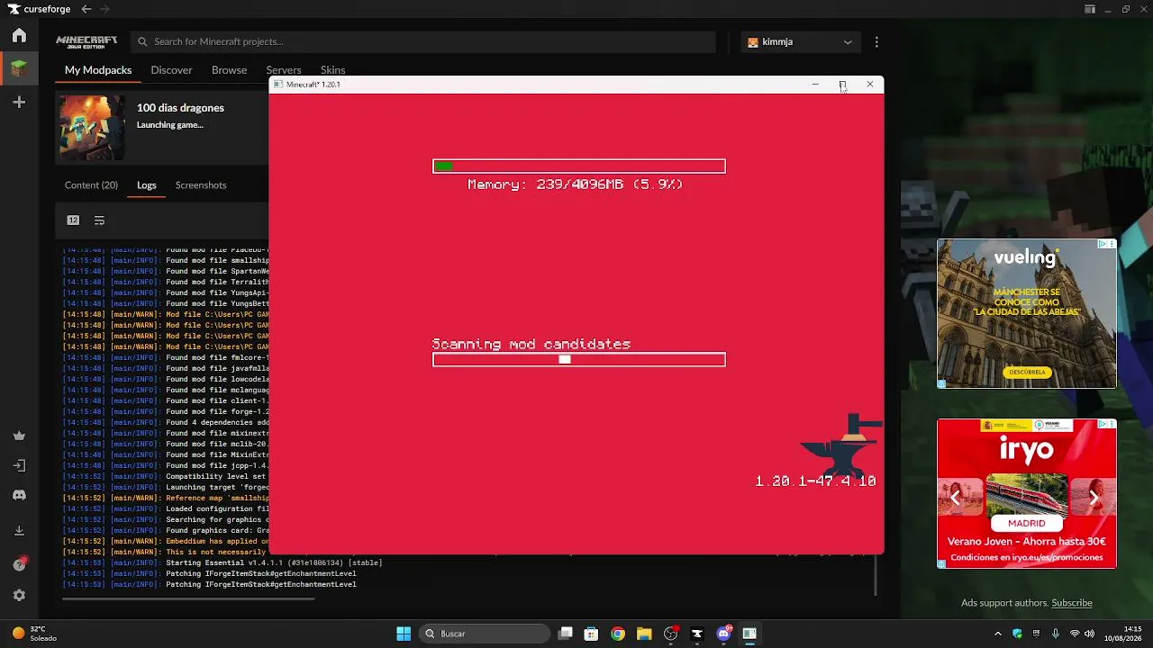Viewport: 1153px width, 648px height.
Task: Click the right arrow on the iryo ad
Action: tap(1094, 498)
